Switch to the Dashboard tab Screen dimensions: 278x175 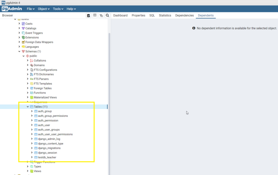[x=120, y=16]
